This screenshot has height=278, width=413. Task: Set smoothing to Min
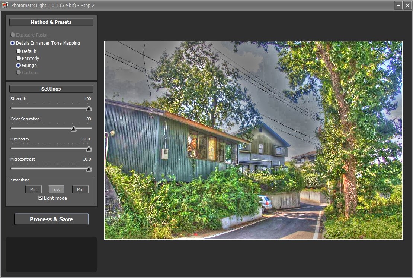[33, 189]
